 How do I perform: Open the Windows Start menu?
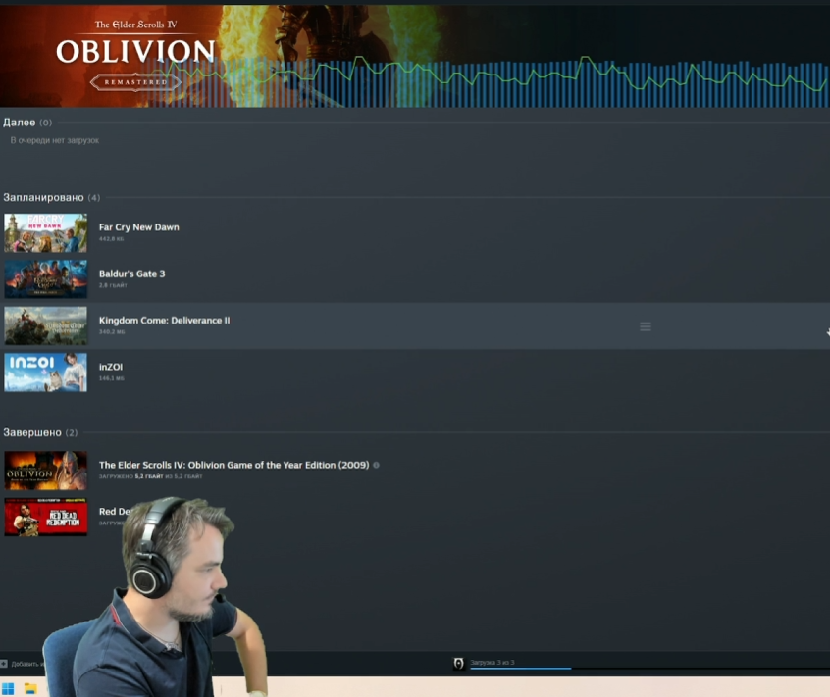click(8, 688)
